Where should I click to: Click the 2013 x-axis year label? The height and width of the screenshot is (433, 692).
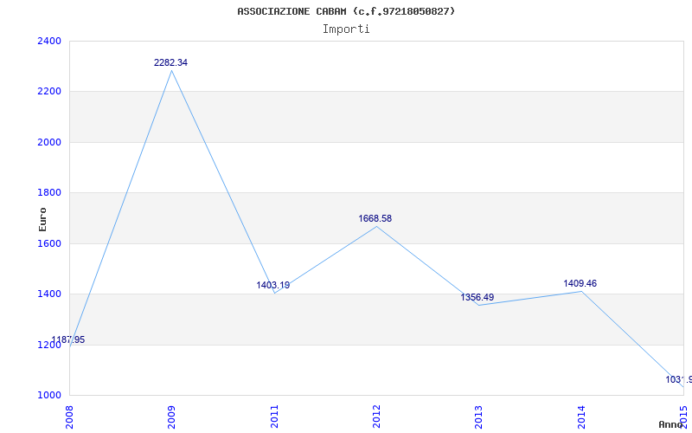pos(479,417)
